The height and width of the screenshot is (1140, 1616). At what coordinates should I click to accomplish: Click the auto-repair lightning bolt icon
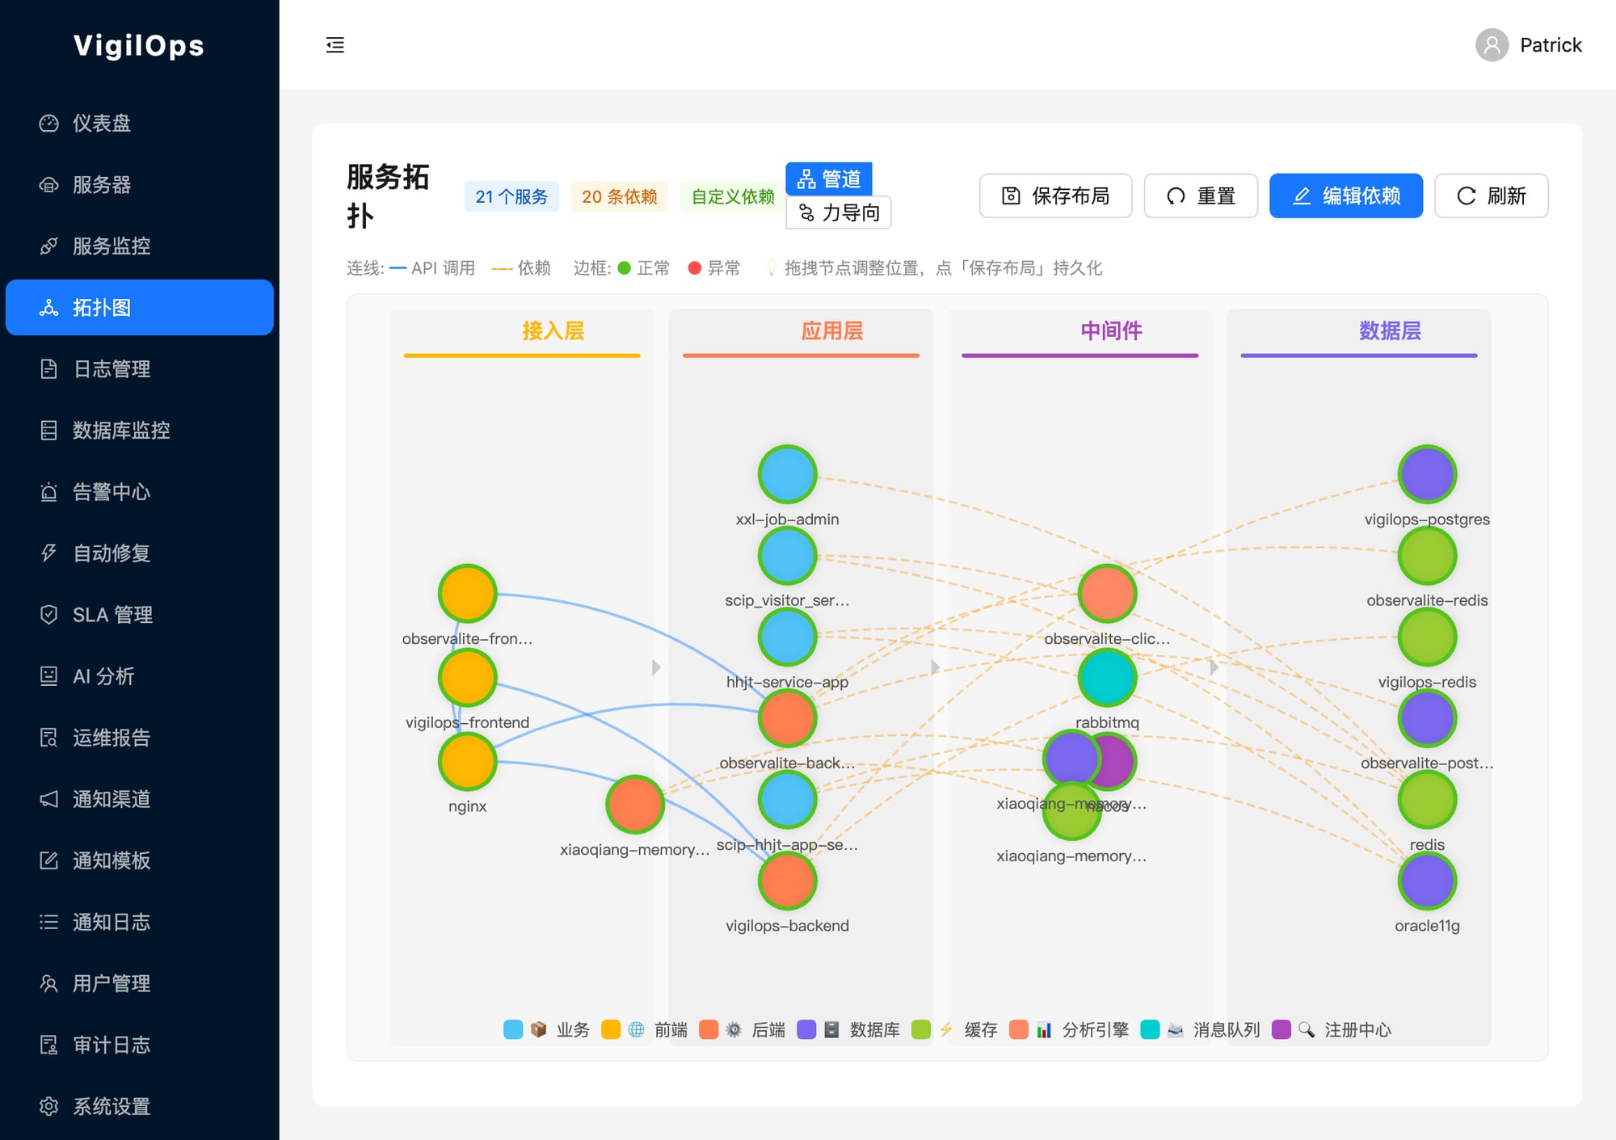(x=48, y=553)
